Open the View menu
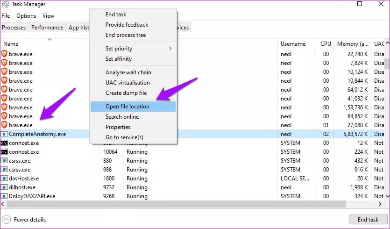Screen dimensions: 390x229 point(48,16)
